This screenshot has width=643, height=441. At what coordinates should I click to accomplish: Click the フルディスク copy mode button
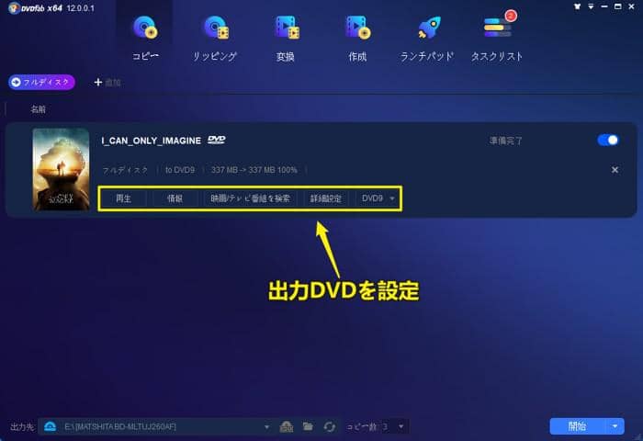click(x=40, y=83)
